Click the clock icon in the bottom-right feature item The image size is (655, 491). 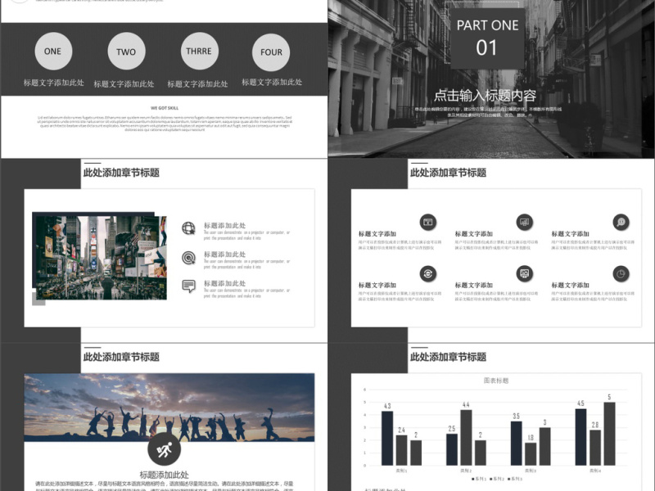coord(619,272)
